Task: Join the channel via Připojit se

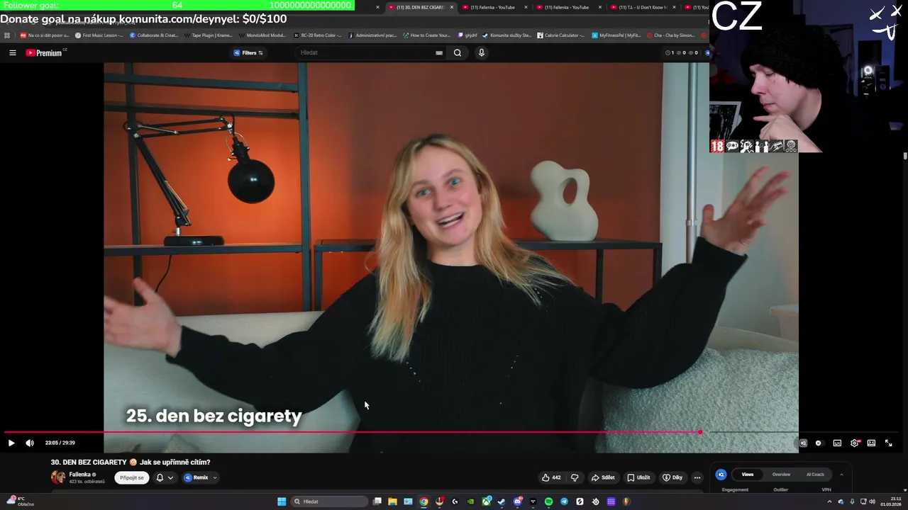Action: pos(132,477)
